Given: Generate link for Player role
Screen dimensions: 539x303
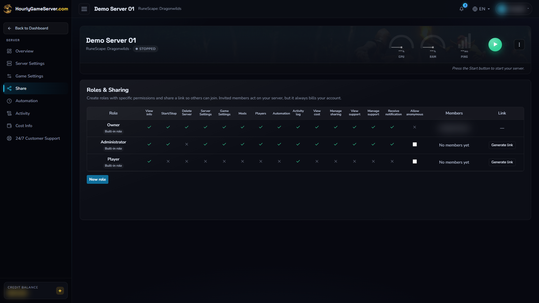Looking at the screenshot, I should pyautogui.click(x=502, y=162).
